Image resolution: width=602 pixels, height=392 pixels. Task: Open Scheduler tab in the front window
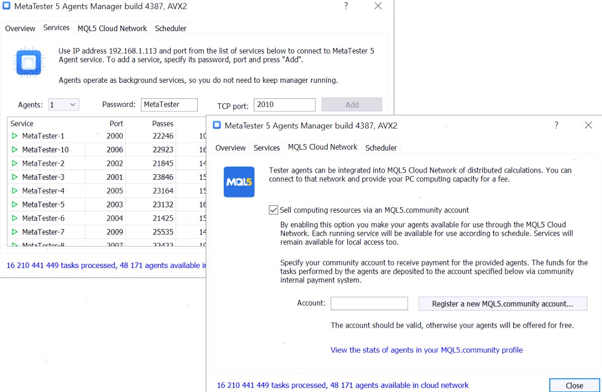(381, 148)
